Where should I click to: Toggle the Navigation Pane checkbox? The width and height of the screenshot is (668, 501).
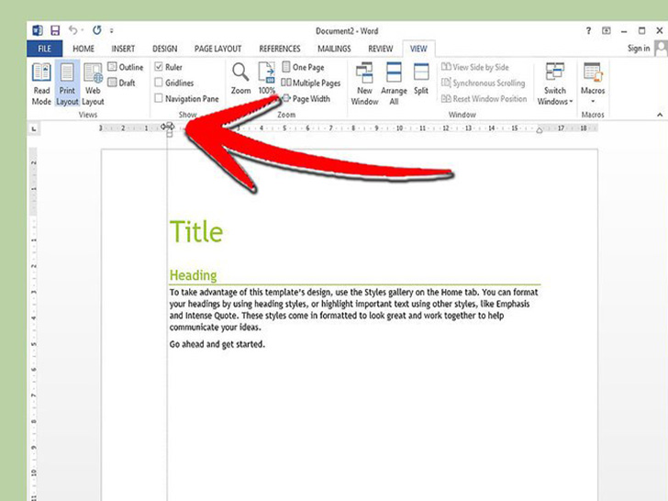(x=160, y=98)
